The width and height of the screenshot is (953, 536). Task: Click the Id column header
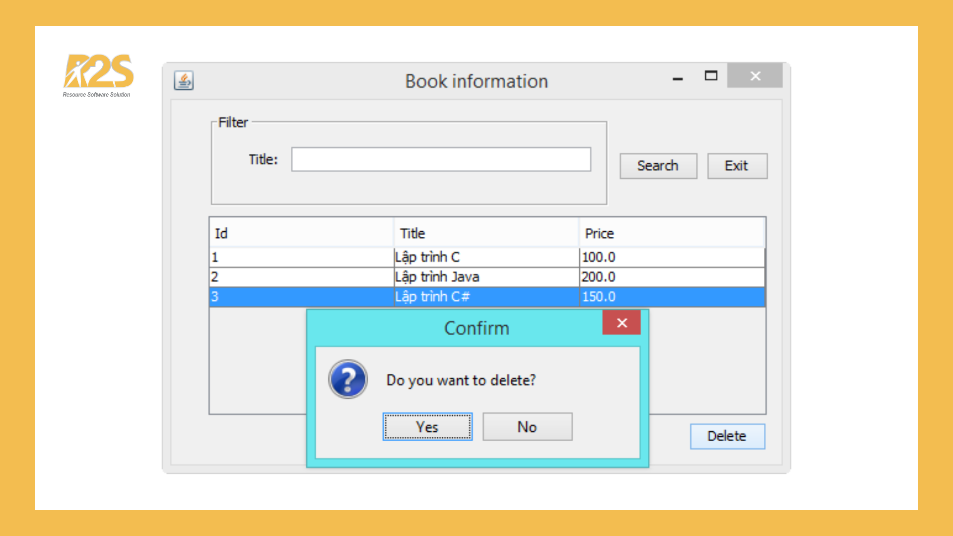coord(301,233)
